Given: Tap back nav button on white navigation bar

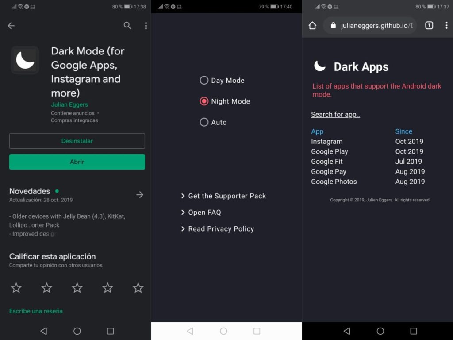Looking at the screenshot, I should point(190,331).
